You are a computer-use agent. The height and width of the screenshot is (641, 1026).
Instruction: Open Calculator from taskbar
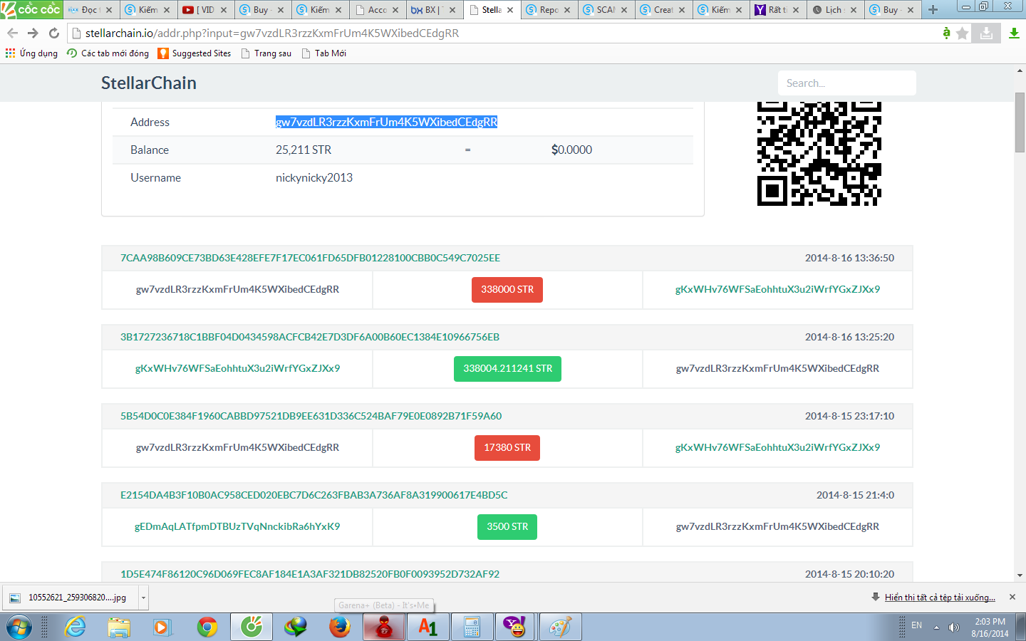pos(472,627)
